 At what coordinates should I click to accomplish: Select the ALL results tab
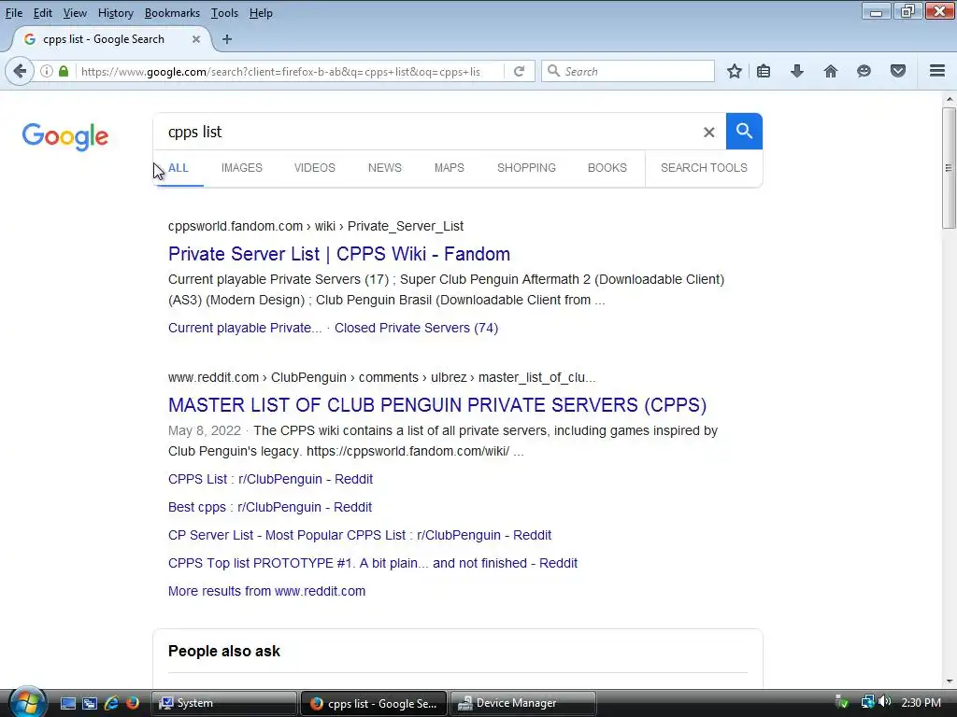[x=179, y=168]
